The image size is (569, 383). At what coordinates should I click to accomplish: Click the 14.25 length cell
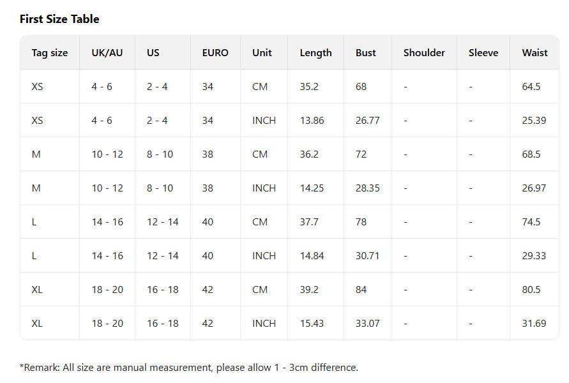(312, 188)
